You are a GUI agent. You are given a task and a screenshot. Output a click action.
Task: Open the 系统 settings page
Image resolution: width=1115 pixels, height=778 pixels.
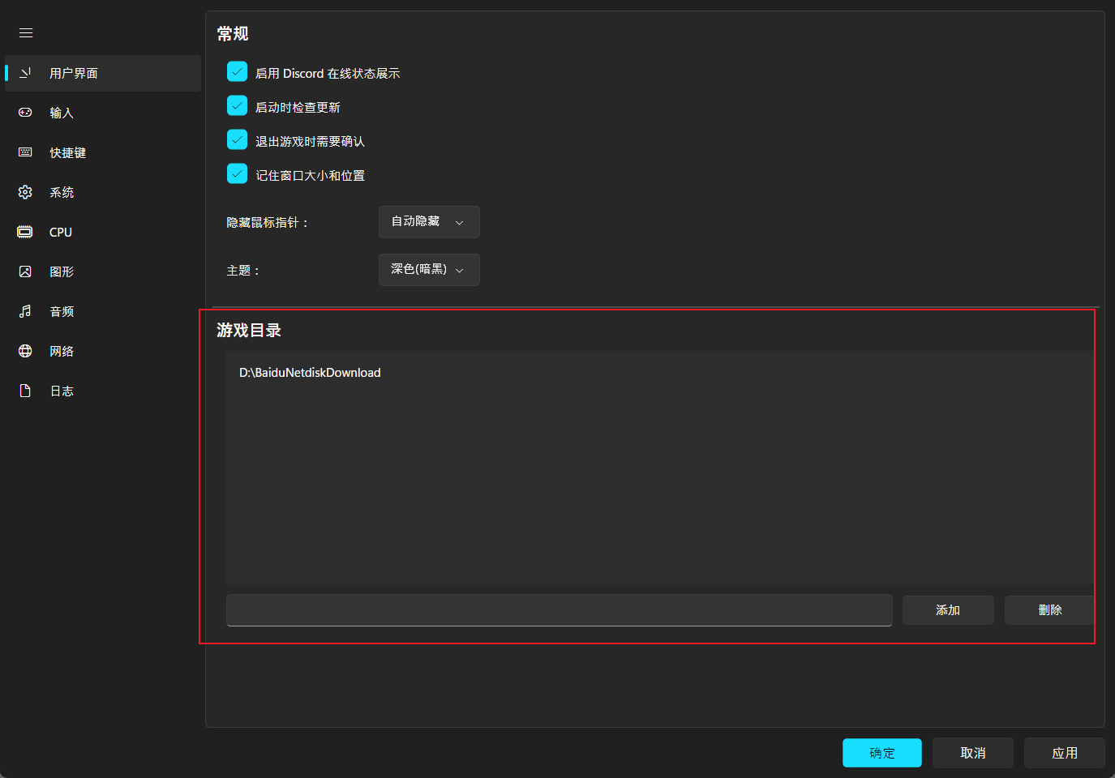[103, 192]
